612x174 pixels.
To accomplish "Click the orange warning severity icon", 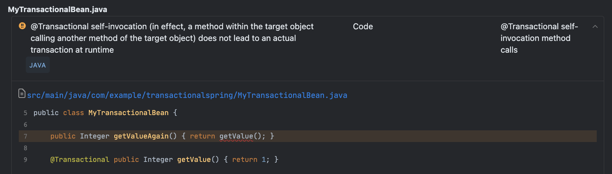I will (22, 26).
